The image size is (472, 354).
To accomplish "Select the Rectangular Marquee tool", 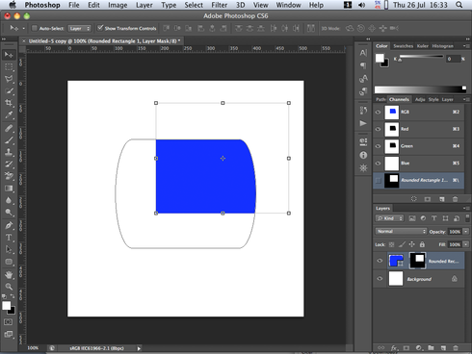I will (9, 66).
